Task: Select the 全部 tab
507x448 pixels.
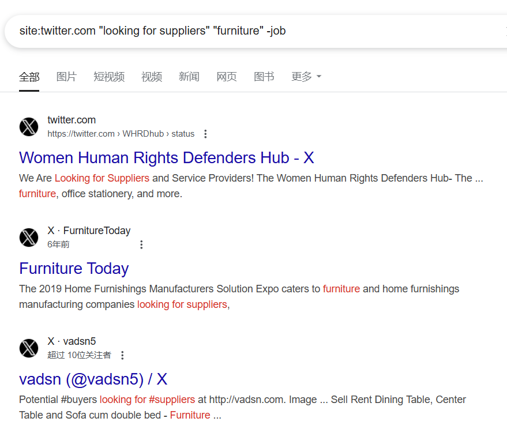Action: 29,77
